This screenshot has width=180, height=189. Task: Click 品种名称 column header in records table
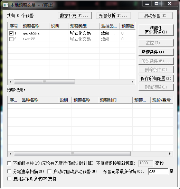coord(39,100)
